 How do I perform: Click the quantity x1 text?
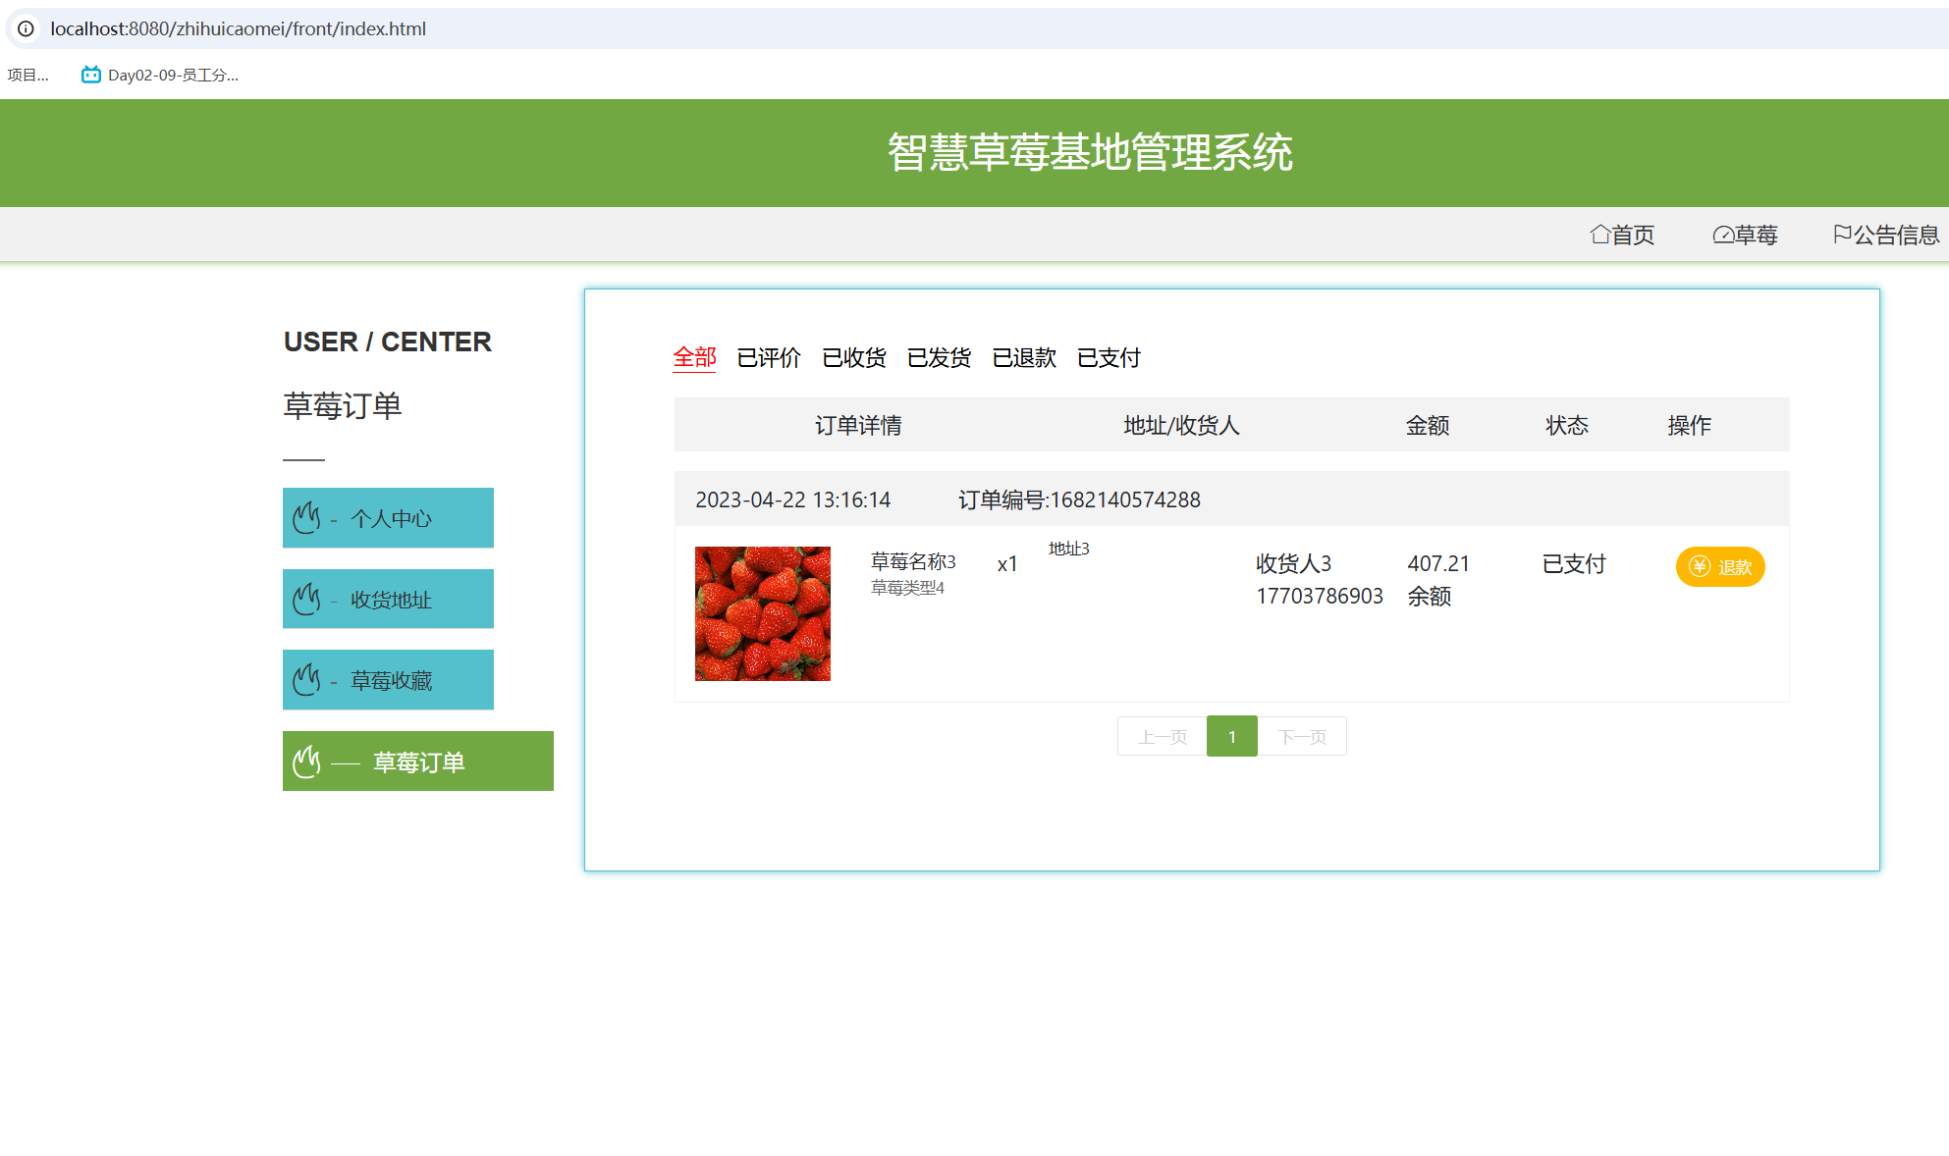[1007, 564]
